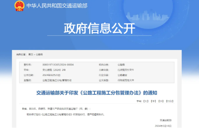Click the 打印 print button
The width and height of the screenshot is (199, 128).
coord(170,101)
